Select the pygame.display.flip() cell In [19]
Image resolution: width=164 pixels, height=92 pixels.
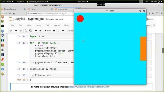coord(52,69)
